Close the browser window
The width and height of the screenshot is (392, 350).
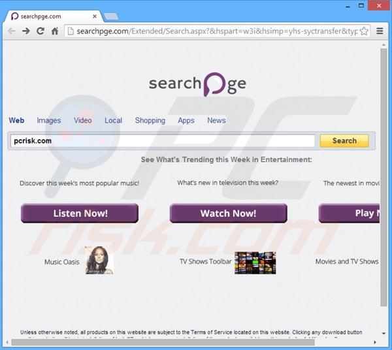(379, 5)
